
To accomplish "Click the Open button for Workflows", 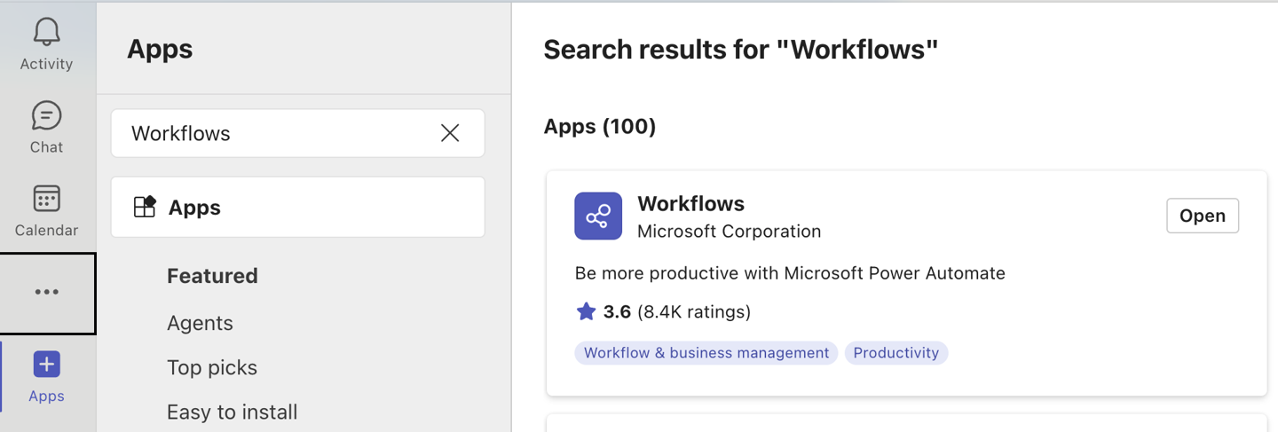I will (1203, 216).
